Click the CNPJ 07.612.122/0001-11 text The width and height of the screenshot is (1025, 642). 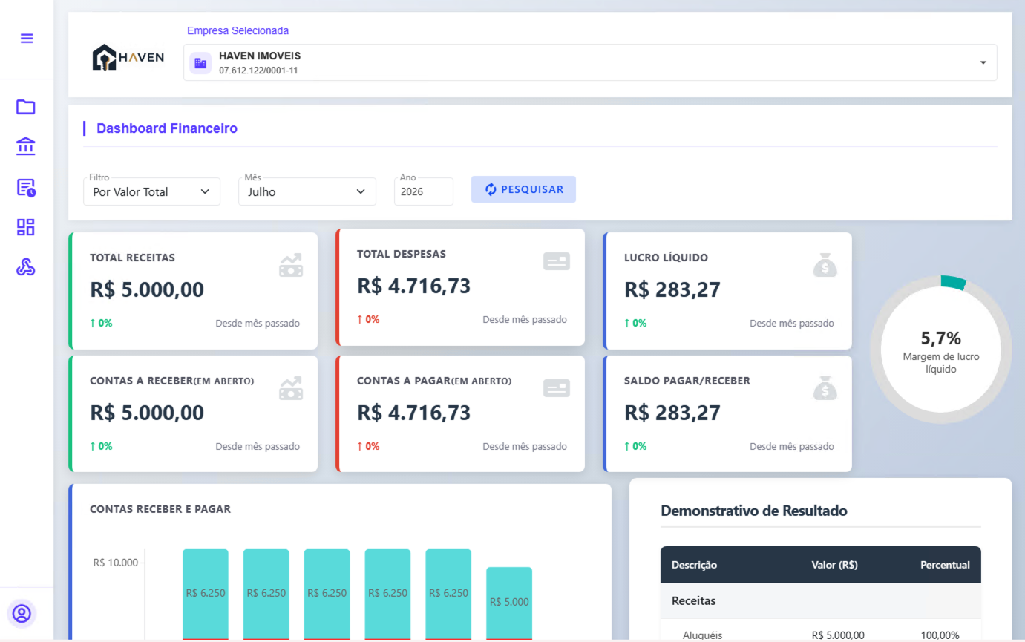pos(258,71)
